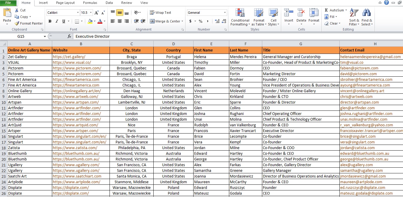Switch to the View tab
This screenshot has width=403, height=197.
(144, 3)
